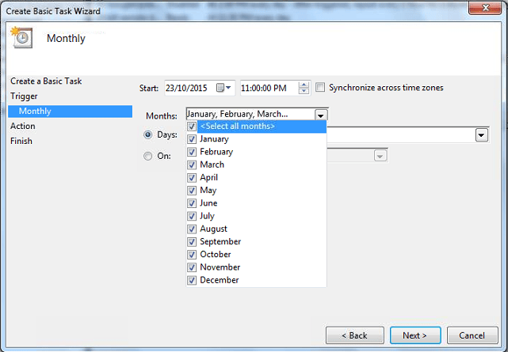
Task: Decrease the start time with down spinner
Action: coord(304,91)
